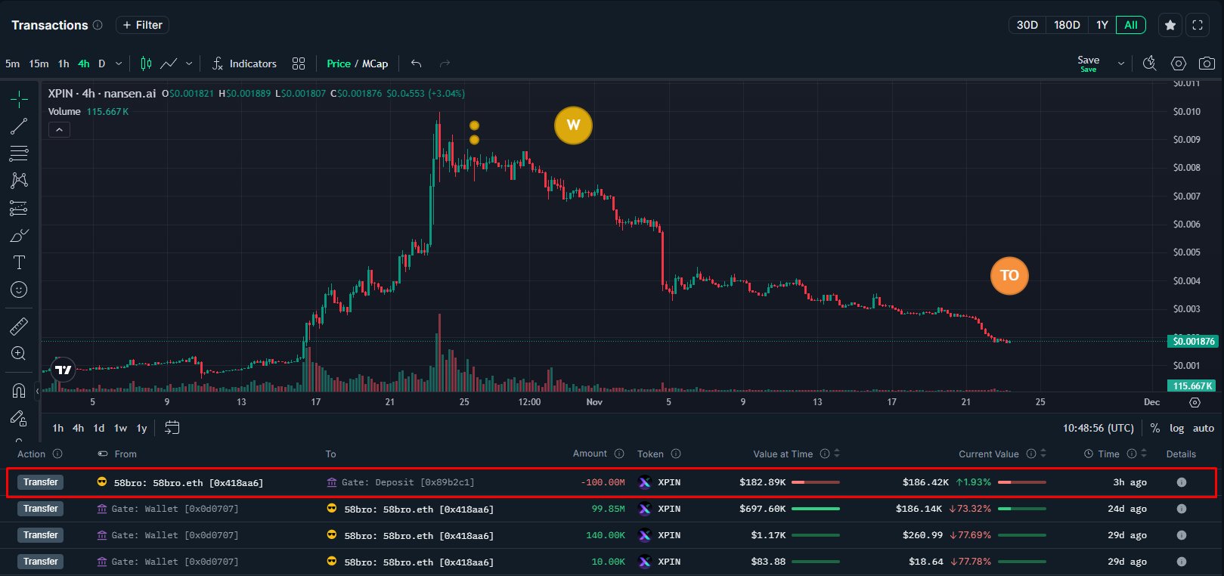Undo the last chart action
Image resolution: width=1224 pixels, height=576 pixels.
point(416,63)
